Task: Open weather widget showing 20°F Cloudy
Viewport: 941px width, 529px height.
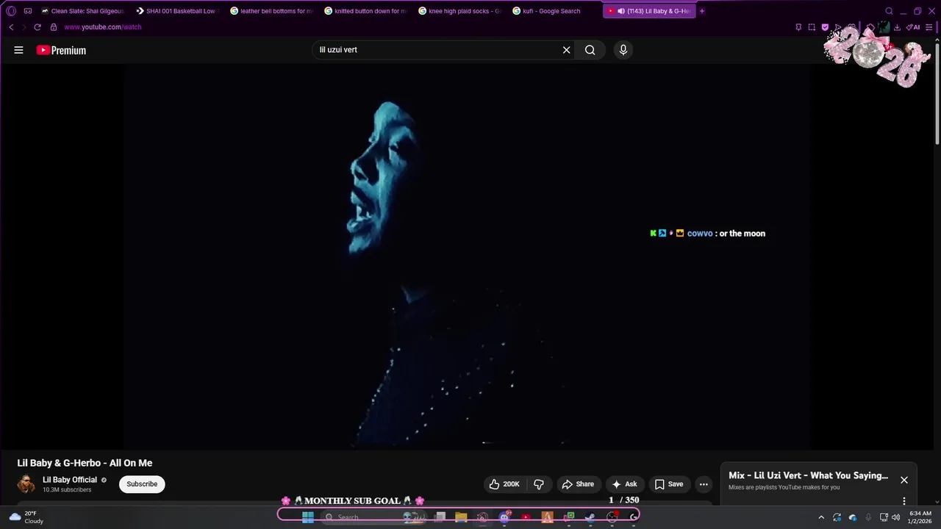Action: coord(26,517)
